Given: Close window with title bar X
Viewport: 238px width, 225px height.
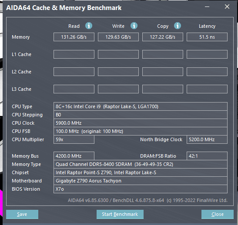Looking at the screenshot, I should coord(227,7).
